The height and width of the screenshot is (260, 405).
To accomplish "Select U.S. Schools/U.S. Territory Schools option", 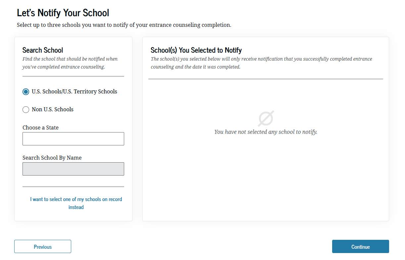I will coord(26,91).
